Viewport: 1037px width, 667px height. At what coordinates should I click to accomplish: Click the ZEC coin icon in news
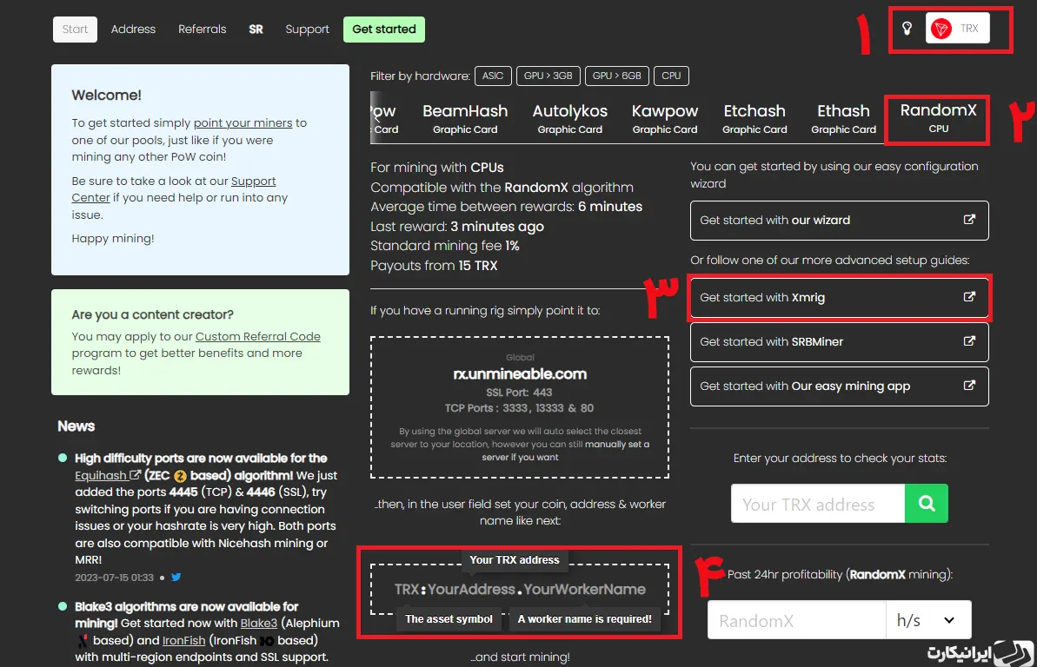[x=181, y=475]
